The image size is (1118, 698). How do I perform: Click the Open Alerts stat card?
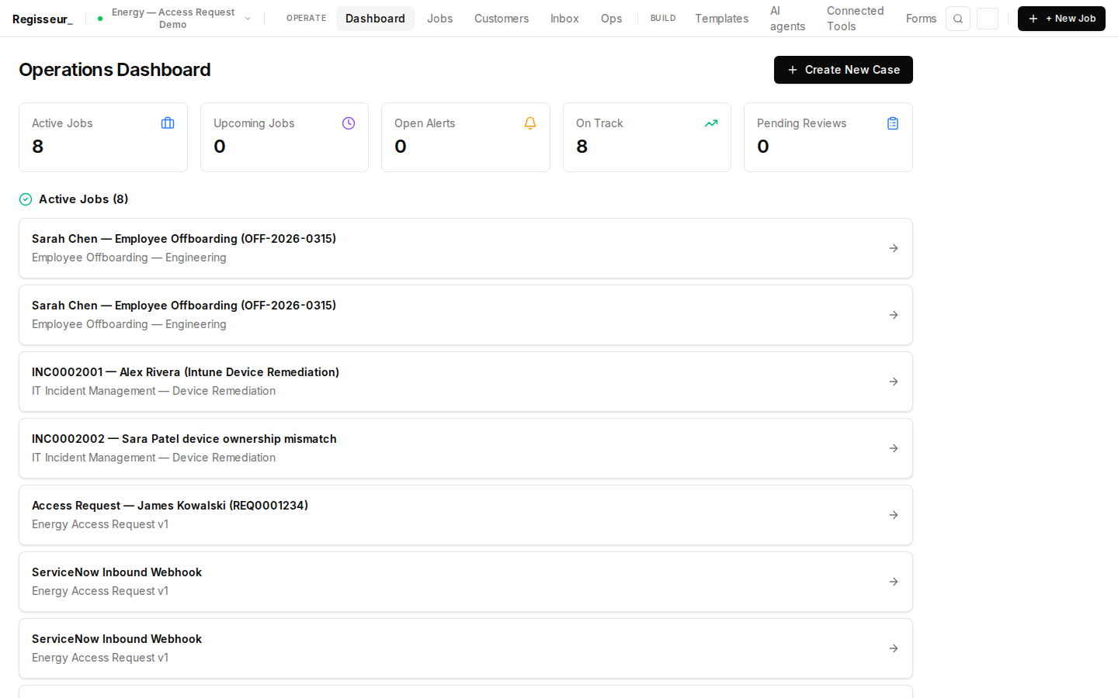click(x=466, y=137)
